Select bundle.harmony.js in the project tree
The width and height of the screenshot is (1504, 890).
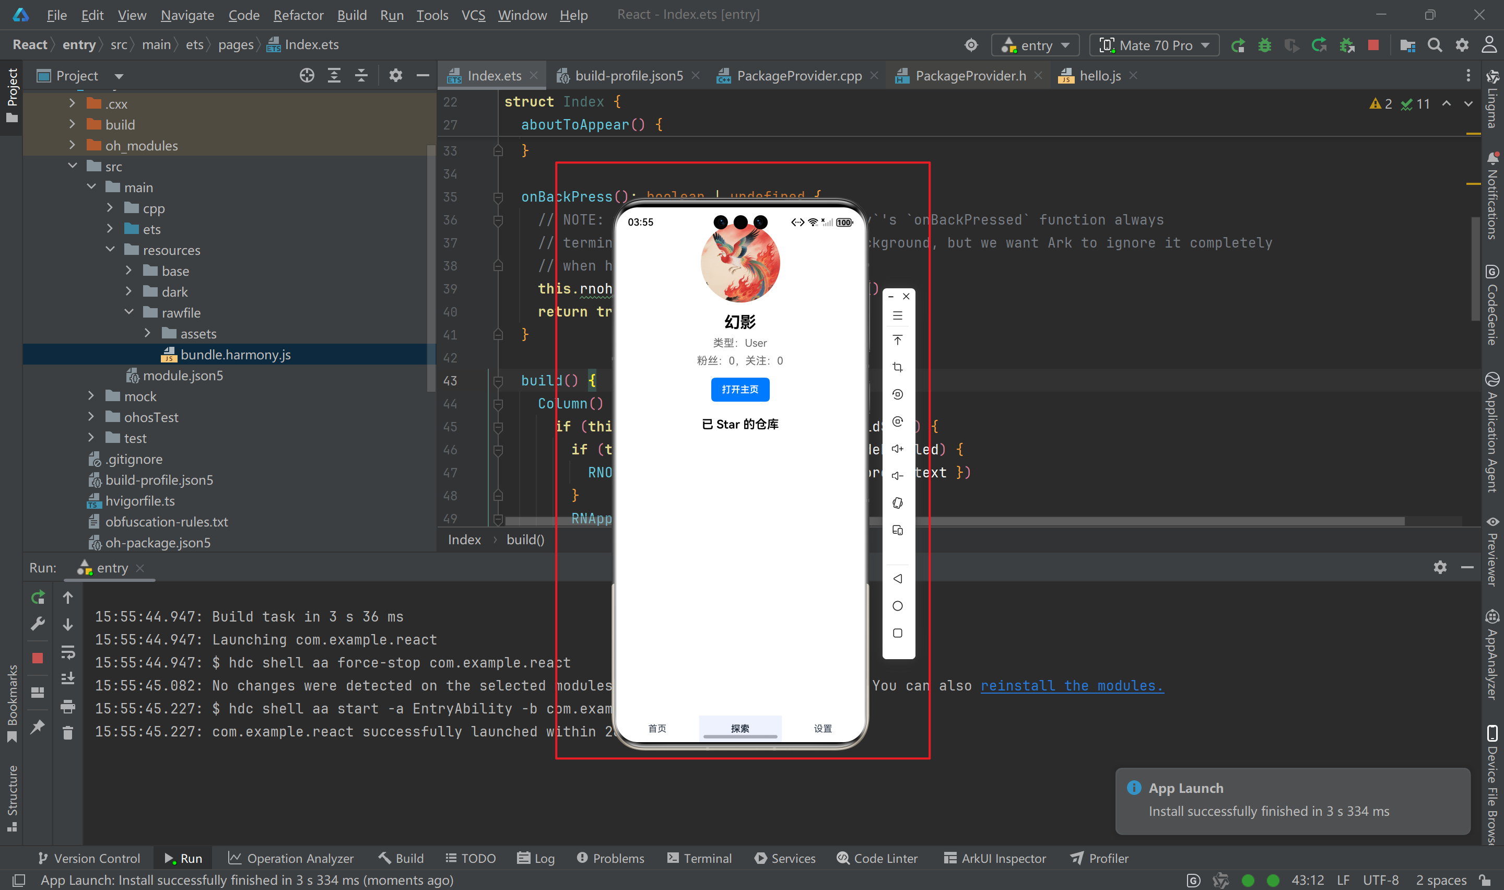click(235, 355)
